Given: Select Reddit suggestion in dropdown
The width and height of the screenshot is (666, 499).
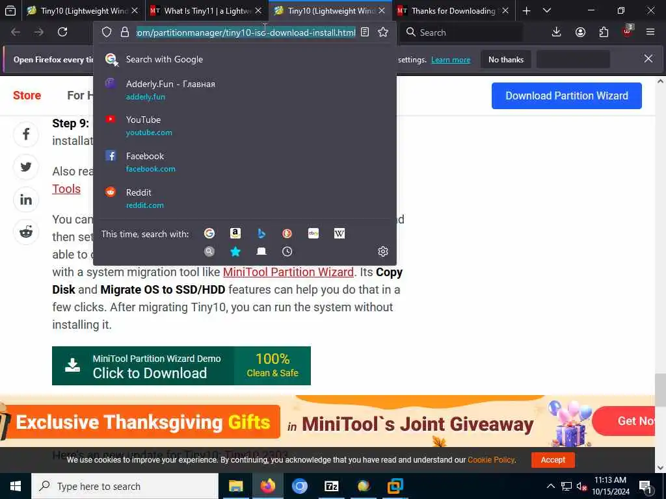Looking at the screenshot, I should (x=245, y=199).
